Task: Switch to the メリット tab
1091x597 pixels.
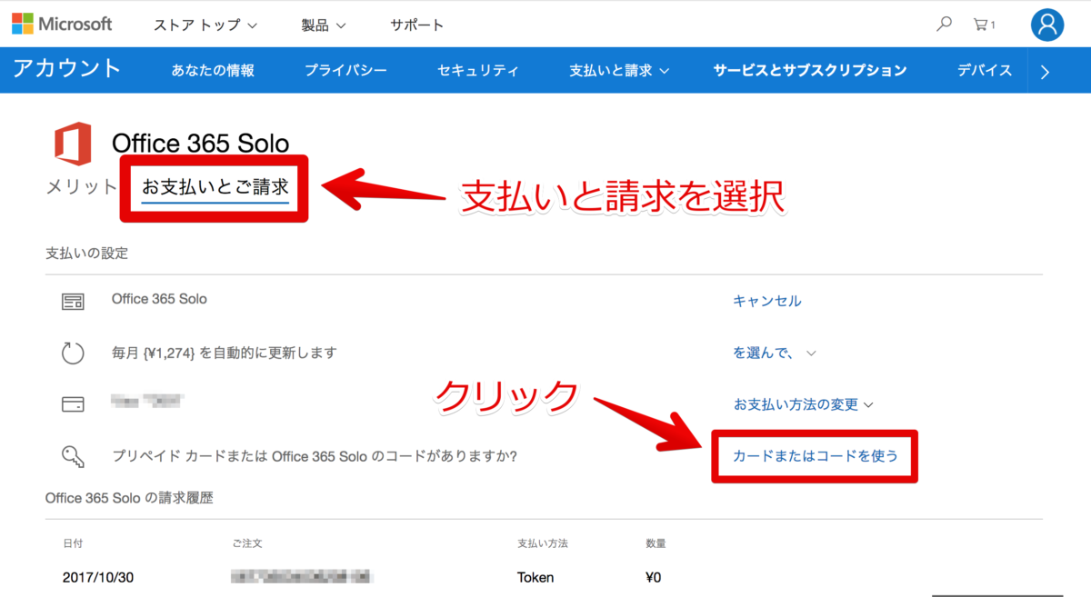Action: pyautogui.click(x=82, y=187)
